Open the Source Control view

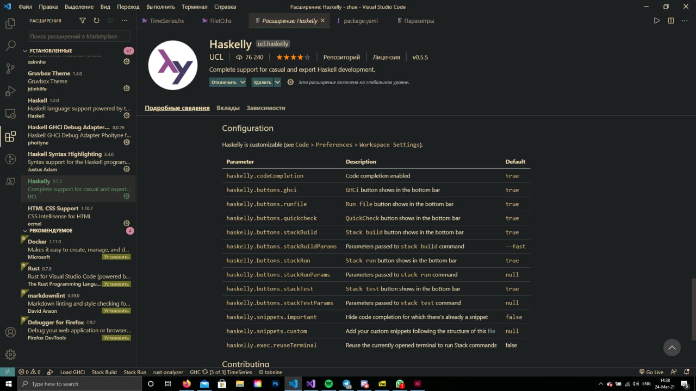[x=10, y=68]
